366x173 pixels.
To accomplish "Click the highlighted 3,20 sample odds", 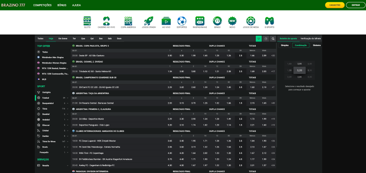I will click(x=300, y=70).
